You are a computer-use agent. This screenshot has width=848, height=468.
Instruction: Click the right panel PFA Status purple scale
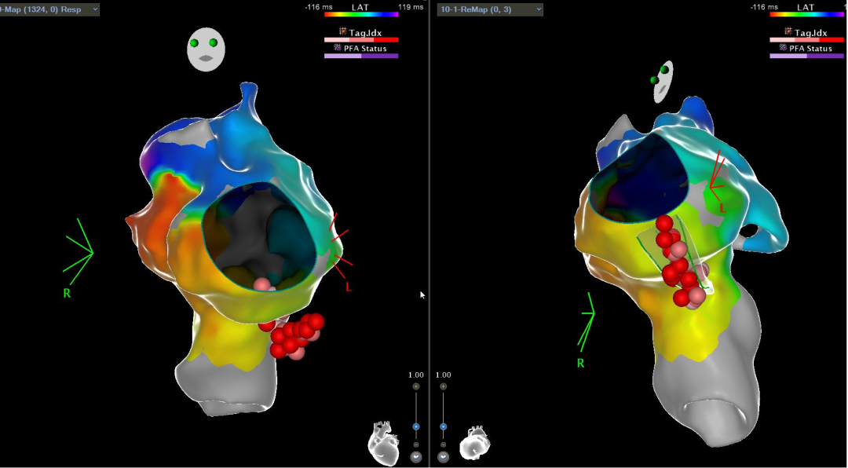tap(807, 56)
